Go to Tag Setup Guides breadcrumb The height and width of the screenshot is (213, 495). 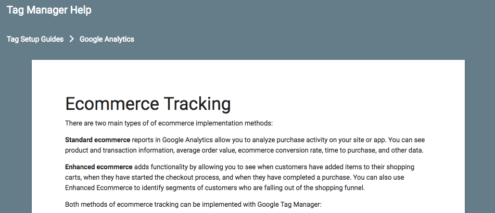point(35,39)
